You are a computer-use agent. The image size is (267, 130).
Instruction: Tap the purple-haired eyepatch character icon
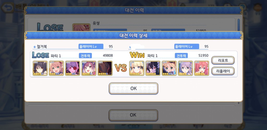coord(72,68)
